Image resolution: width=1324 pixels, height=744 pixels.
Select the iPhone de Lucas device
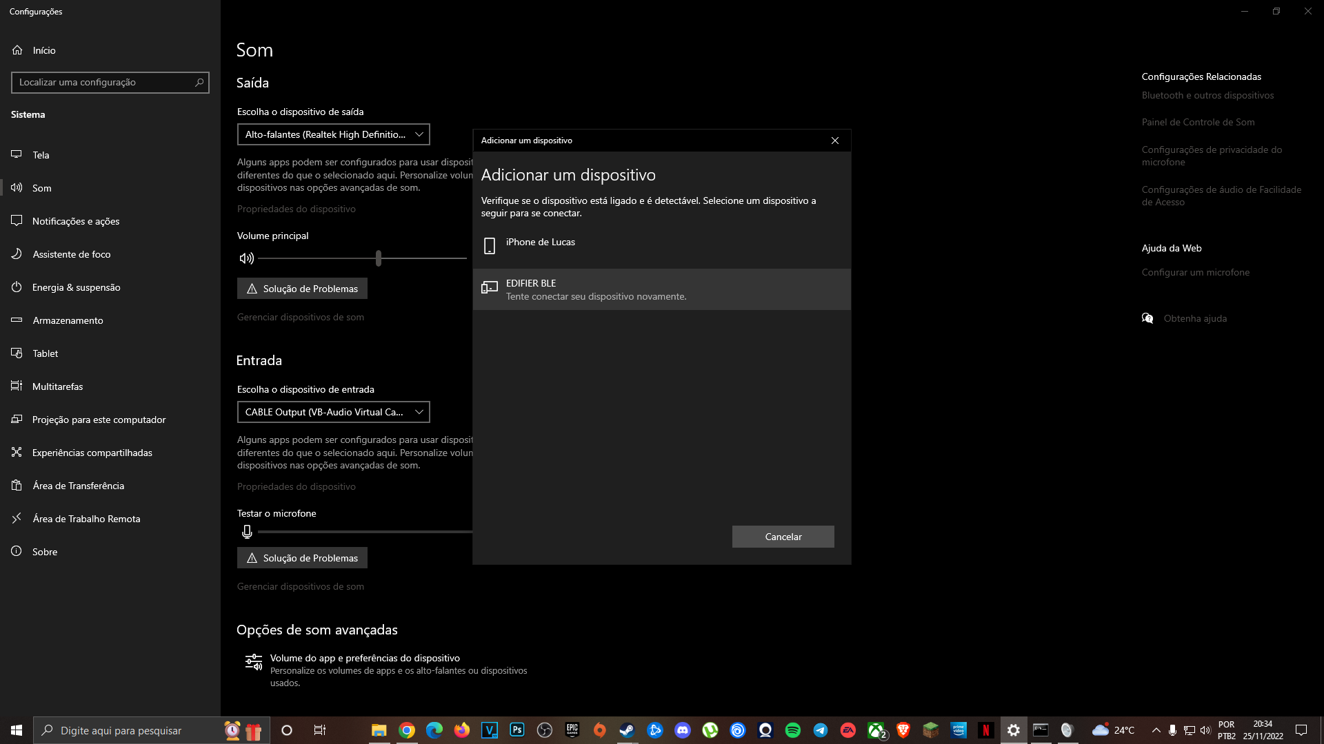[661, 246]
